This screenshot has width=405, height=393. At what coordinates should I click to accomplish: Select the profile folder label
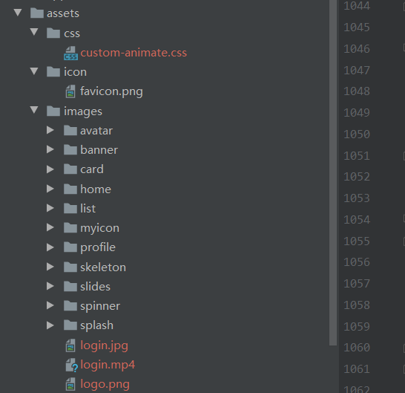(98, 247)
